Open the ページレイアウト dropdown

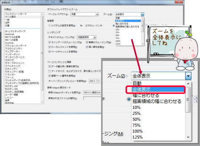pos(84,14)
